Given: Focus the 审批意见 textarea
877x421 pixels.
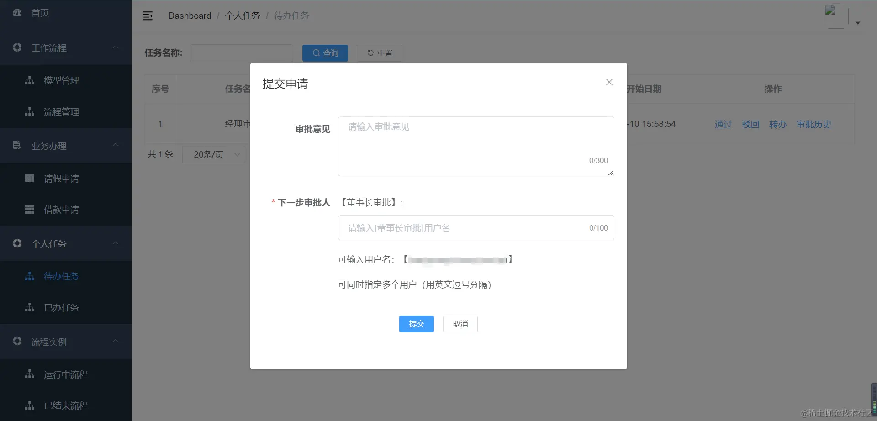Looking at the screenshot, I should pos(476,146).
